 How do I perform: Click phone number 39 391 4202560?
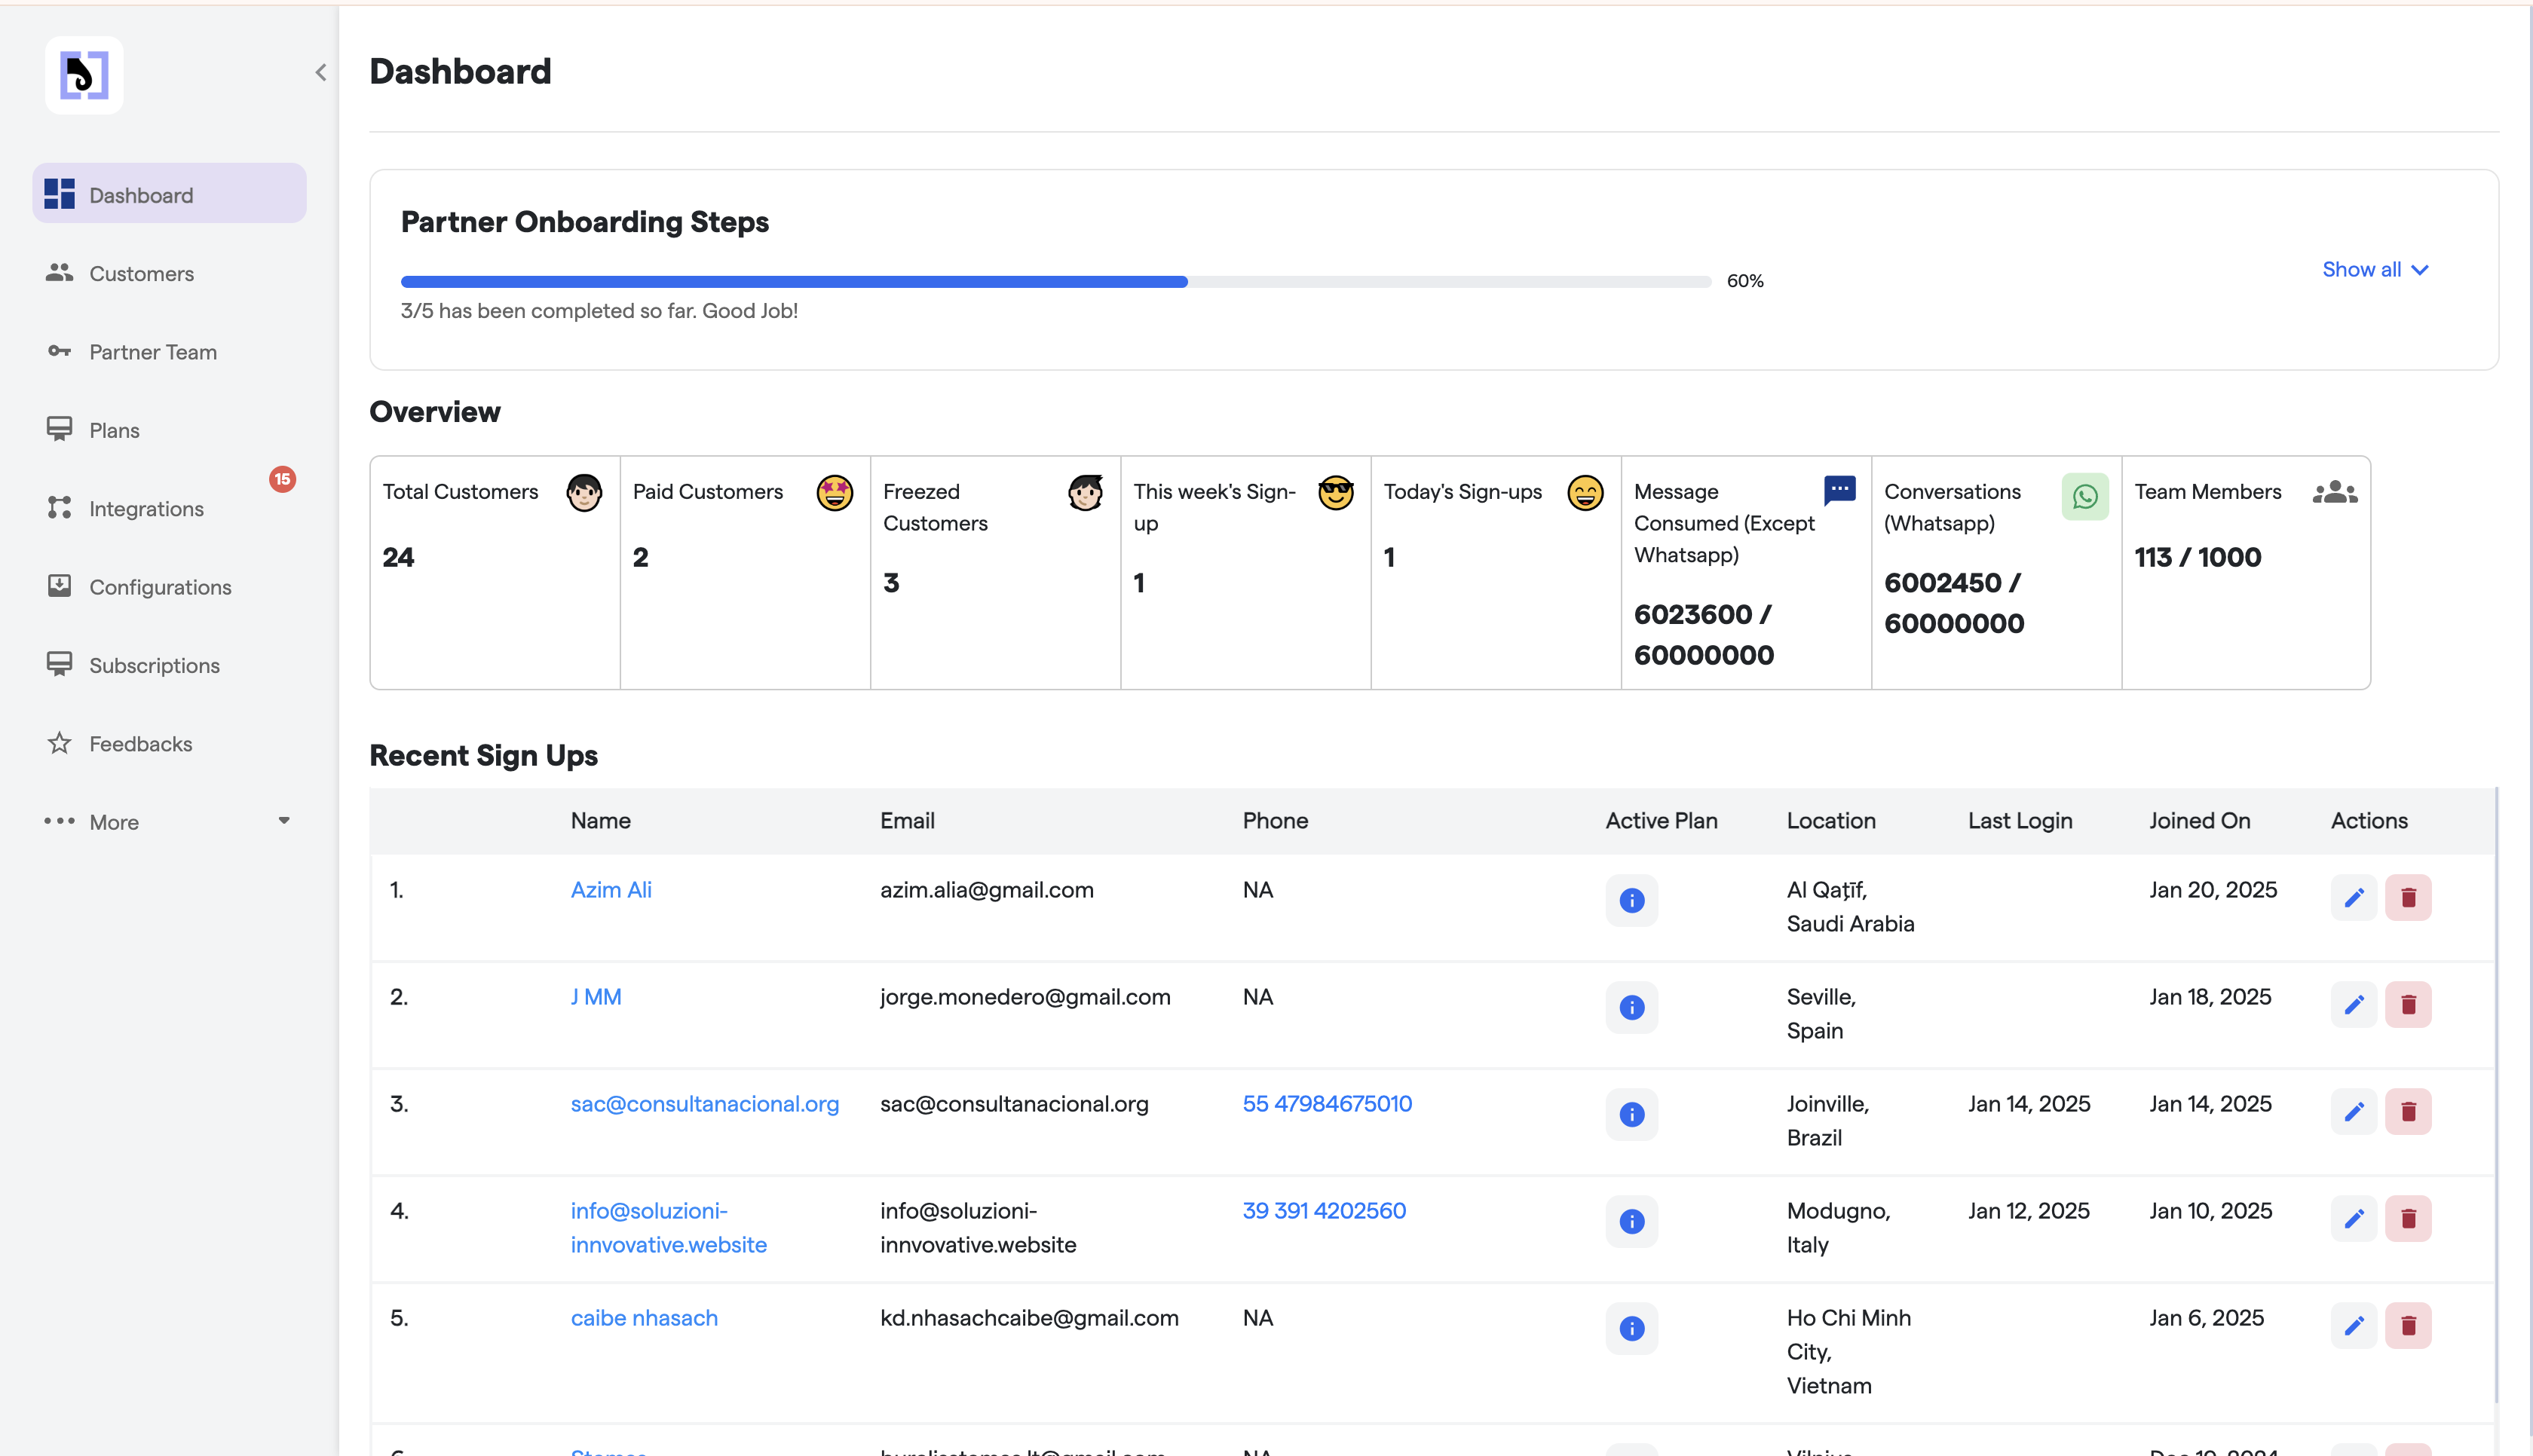pyautogui.click(x=1323, y=1210)
